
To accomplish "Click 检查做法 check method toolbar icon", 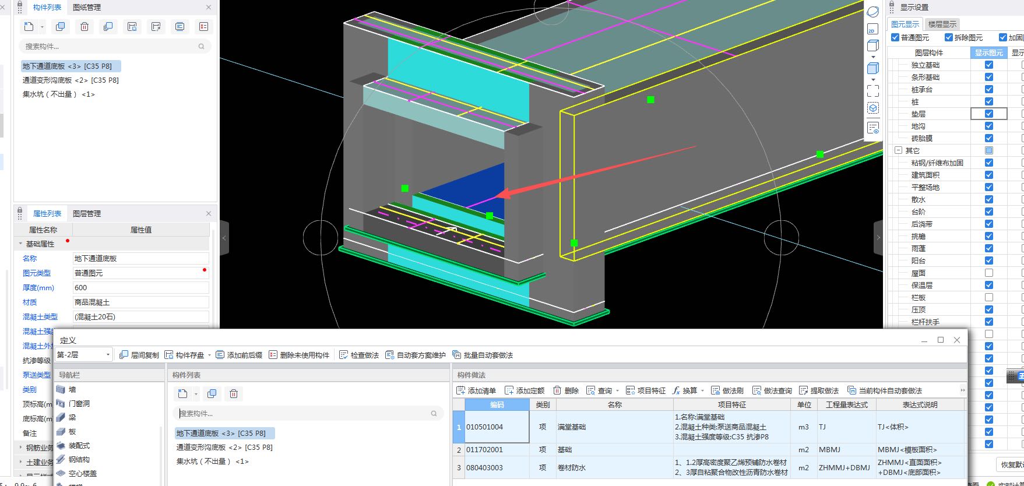I will 344,355.
